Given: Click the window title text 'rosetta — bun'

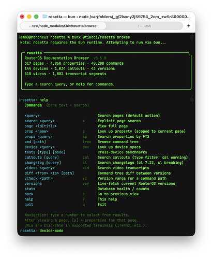Looking at the screenshot, I should [x=62, y=17].
